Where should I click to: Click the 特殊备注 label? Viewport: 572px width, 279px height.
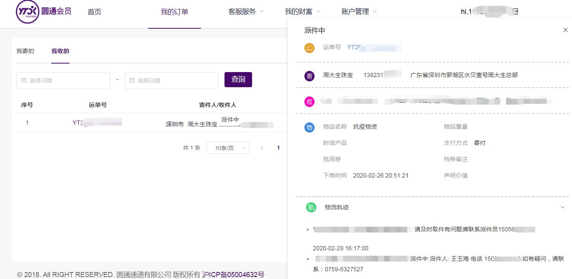point(456,159)
